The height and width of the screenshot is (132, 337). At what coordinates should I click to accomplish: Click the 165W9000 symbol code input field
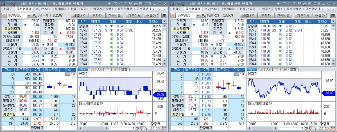pyautogui.click(x=17, y=15)
